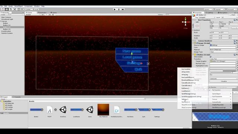Open the anchor presets square icon

point(197,26)
